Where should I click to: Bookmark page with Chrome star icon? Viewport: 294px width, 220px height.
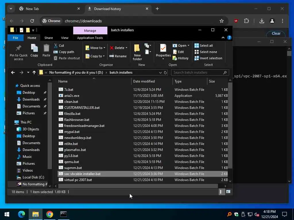point(222,21)
